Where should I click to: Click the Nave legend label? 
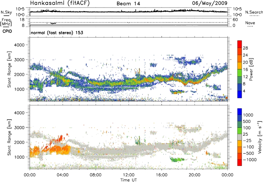coord(250,23)
